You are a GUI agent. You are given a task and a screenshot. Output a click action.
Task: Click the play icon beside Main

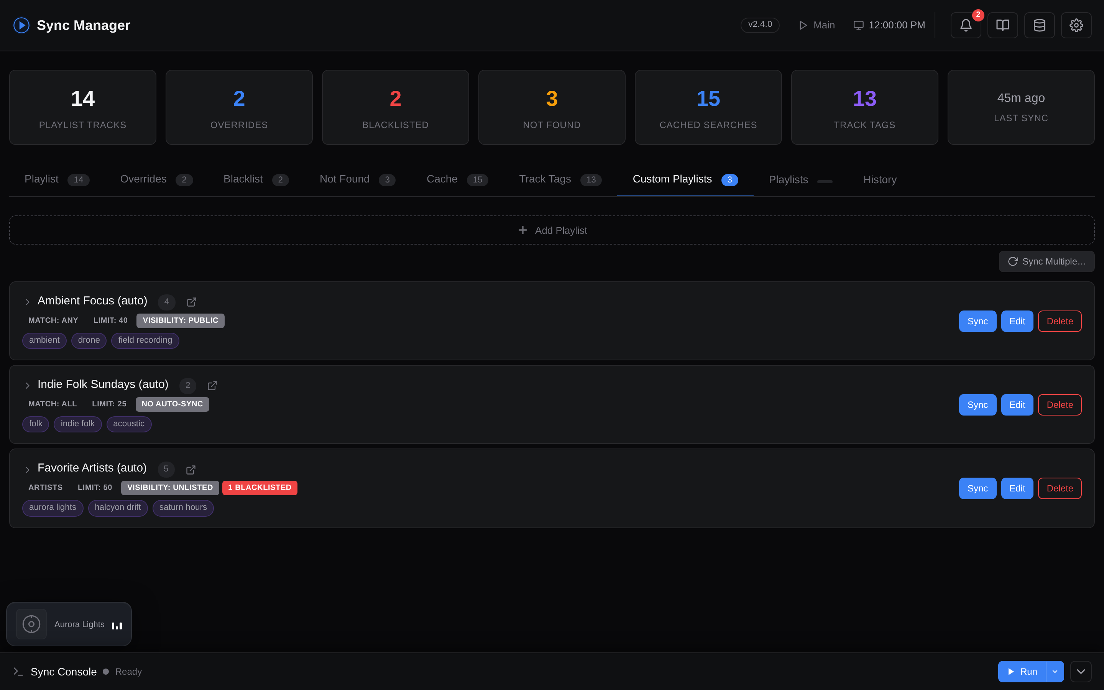coord(803,25)
